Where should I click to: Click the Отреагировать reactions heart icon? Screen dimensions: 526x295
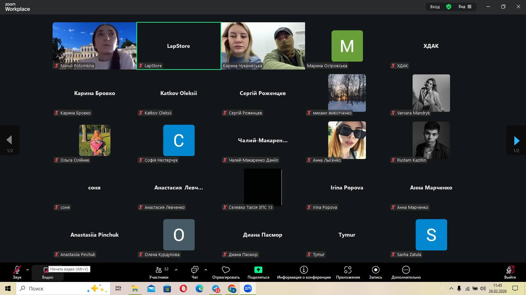coord(226,272)
